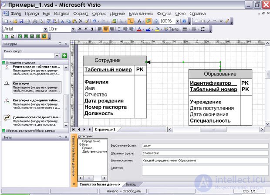Copy selection with the copy icon
The width and height of the screenshot is (270, 195).
pos(68,21)
